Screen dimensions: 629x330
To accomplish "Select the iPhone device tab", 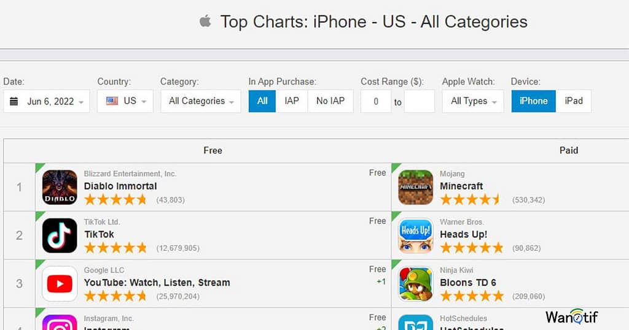I will pyautogui.click(x=534, y=101).
